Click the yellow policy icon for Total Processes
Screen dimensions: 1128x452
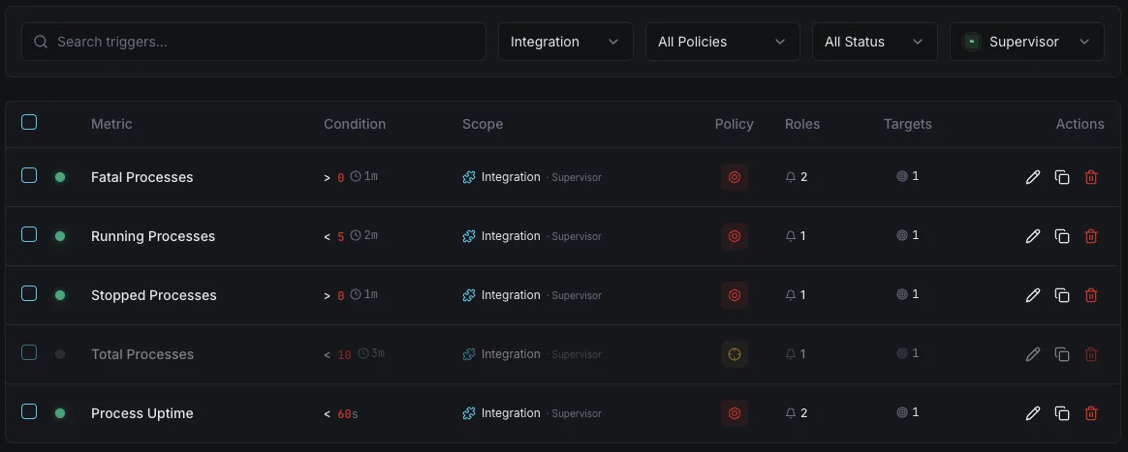[735, 353]
